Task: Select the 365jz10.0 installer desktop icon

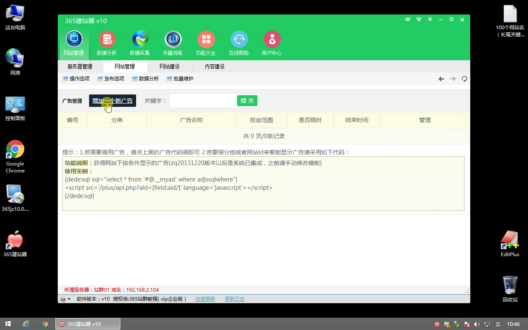Action: 15,198
